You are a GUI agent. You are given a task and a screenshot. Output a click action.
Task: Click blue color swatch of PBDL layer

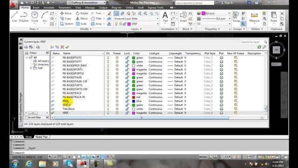(134, 101)
